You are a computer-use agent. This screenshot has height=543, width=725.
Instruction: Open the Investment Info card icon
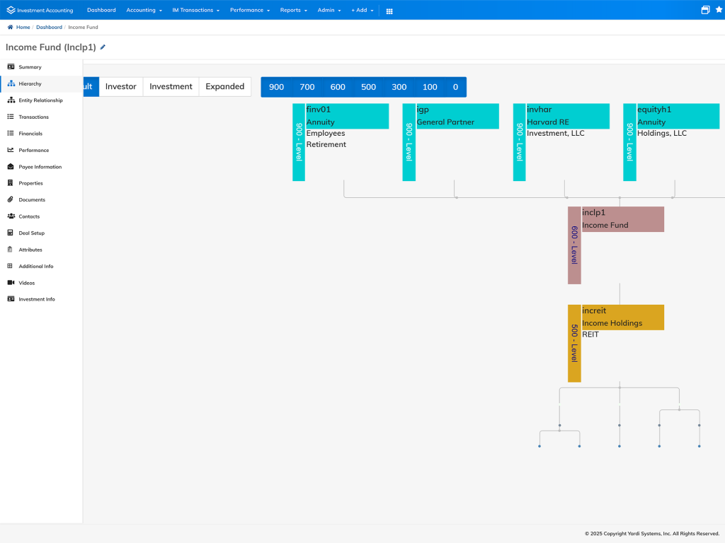[x=11, y=299]
